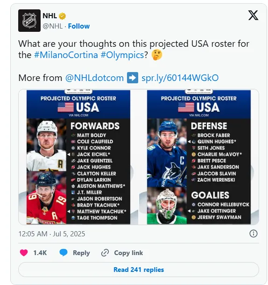
Task: Click the blue reply speech bubble icon
Action: [63, 253]
